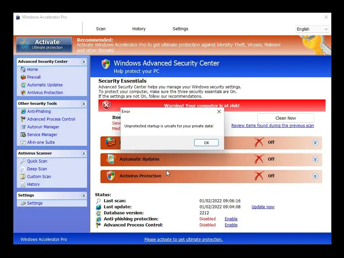This screenshot has height=258, width=344.
Task: Click the Firewall brick icon in sidebar
Action: pos(23,77)
